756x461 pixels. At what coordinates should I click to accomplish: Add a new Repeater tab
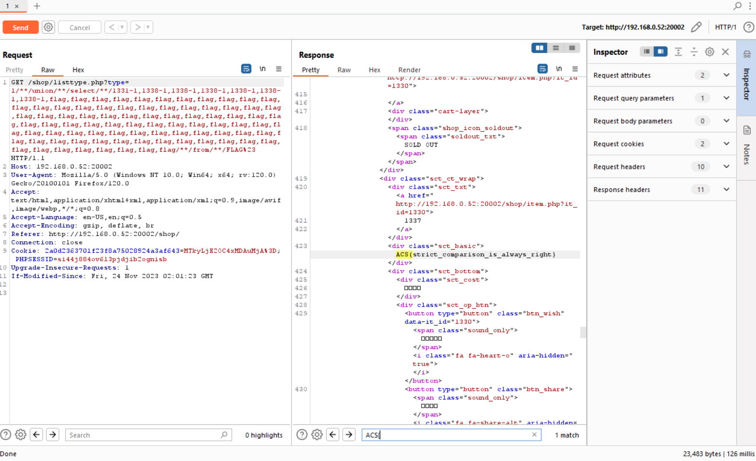pyautogui.click(x=37, y=6)
